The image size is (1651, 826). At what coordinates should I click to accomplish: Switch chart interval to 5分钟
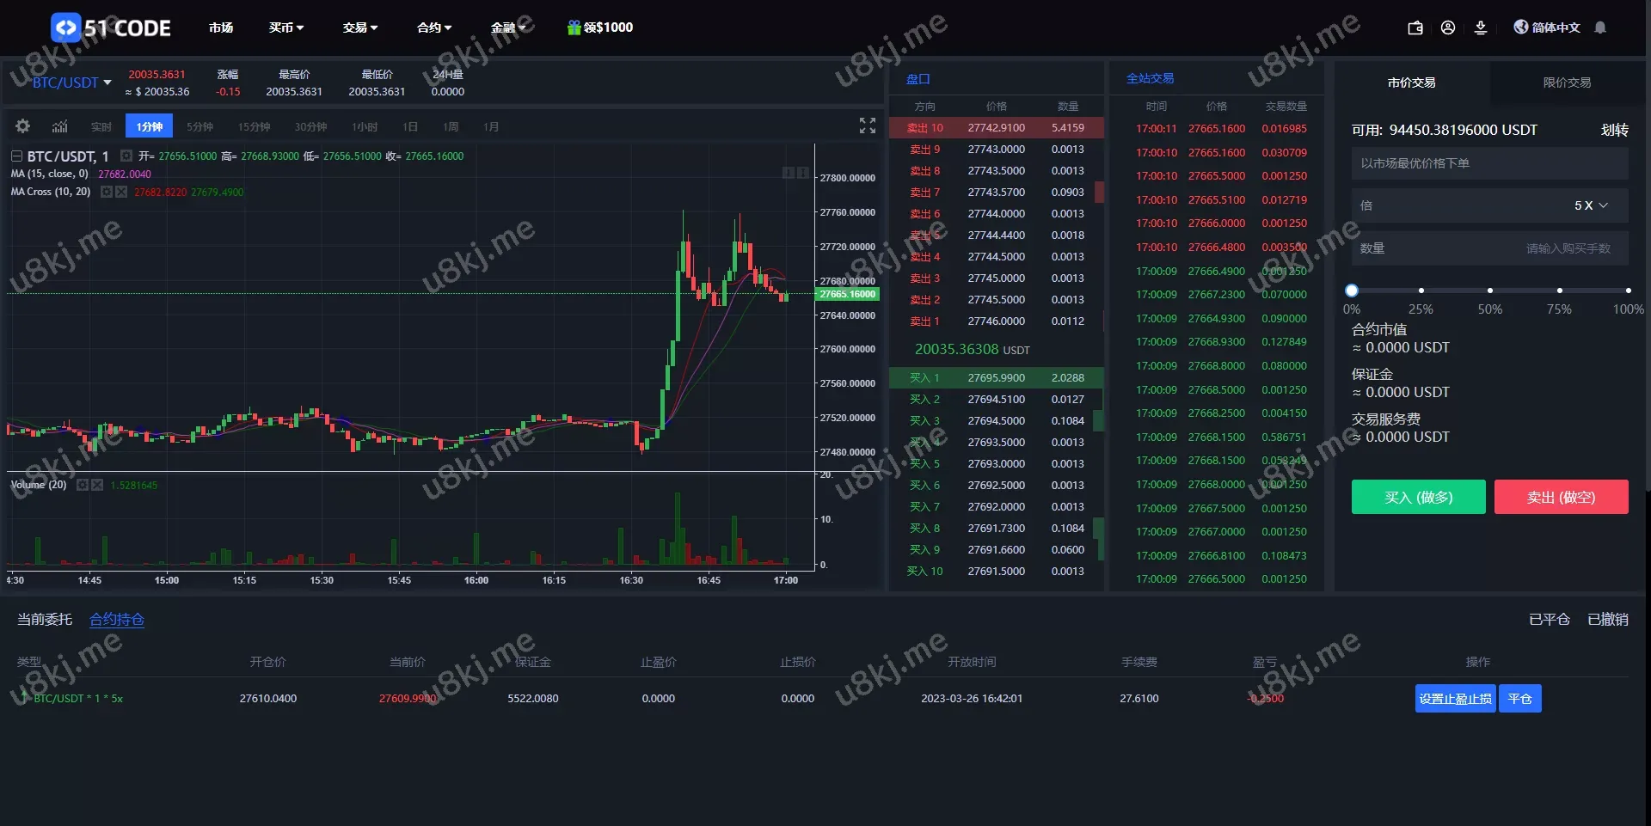pos(199,126)
